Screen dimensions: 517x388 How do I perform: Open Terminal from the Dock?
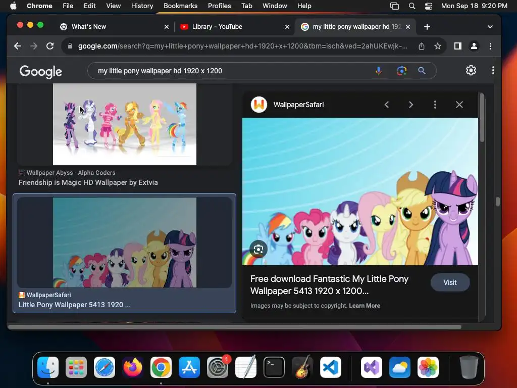274,367
